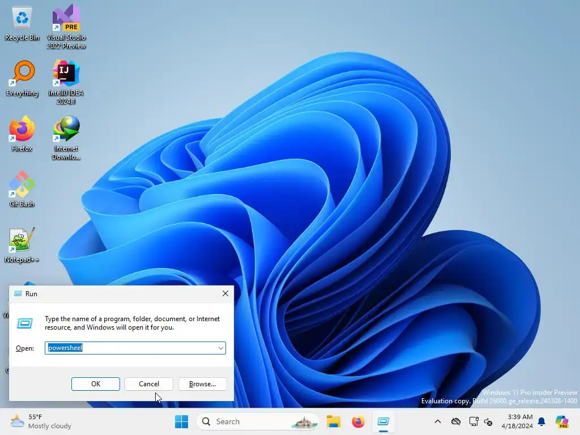
Task: Select the Git Bash desktop shortcut
Action: pos(22,189)
